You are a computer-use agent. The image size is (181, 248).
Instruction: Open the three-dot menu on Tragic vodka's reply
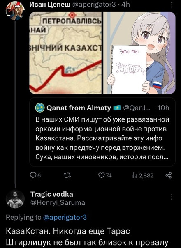point(172,197)
